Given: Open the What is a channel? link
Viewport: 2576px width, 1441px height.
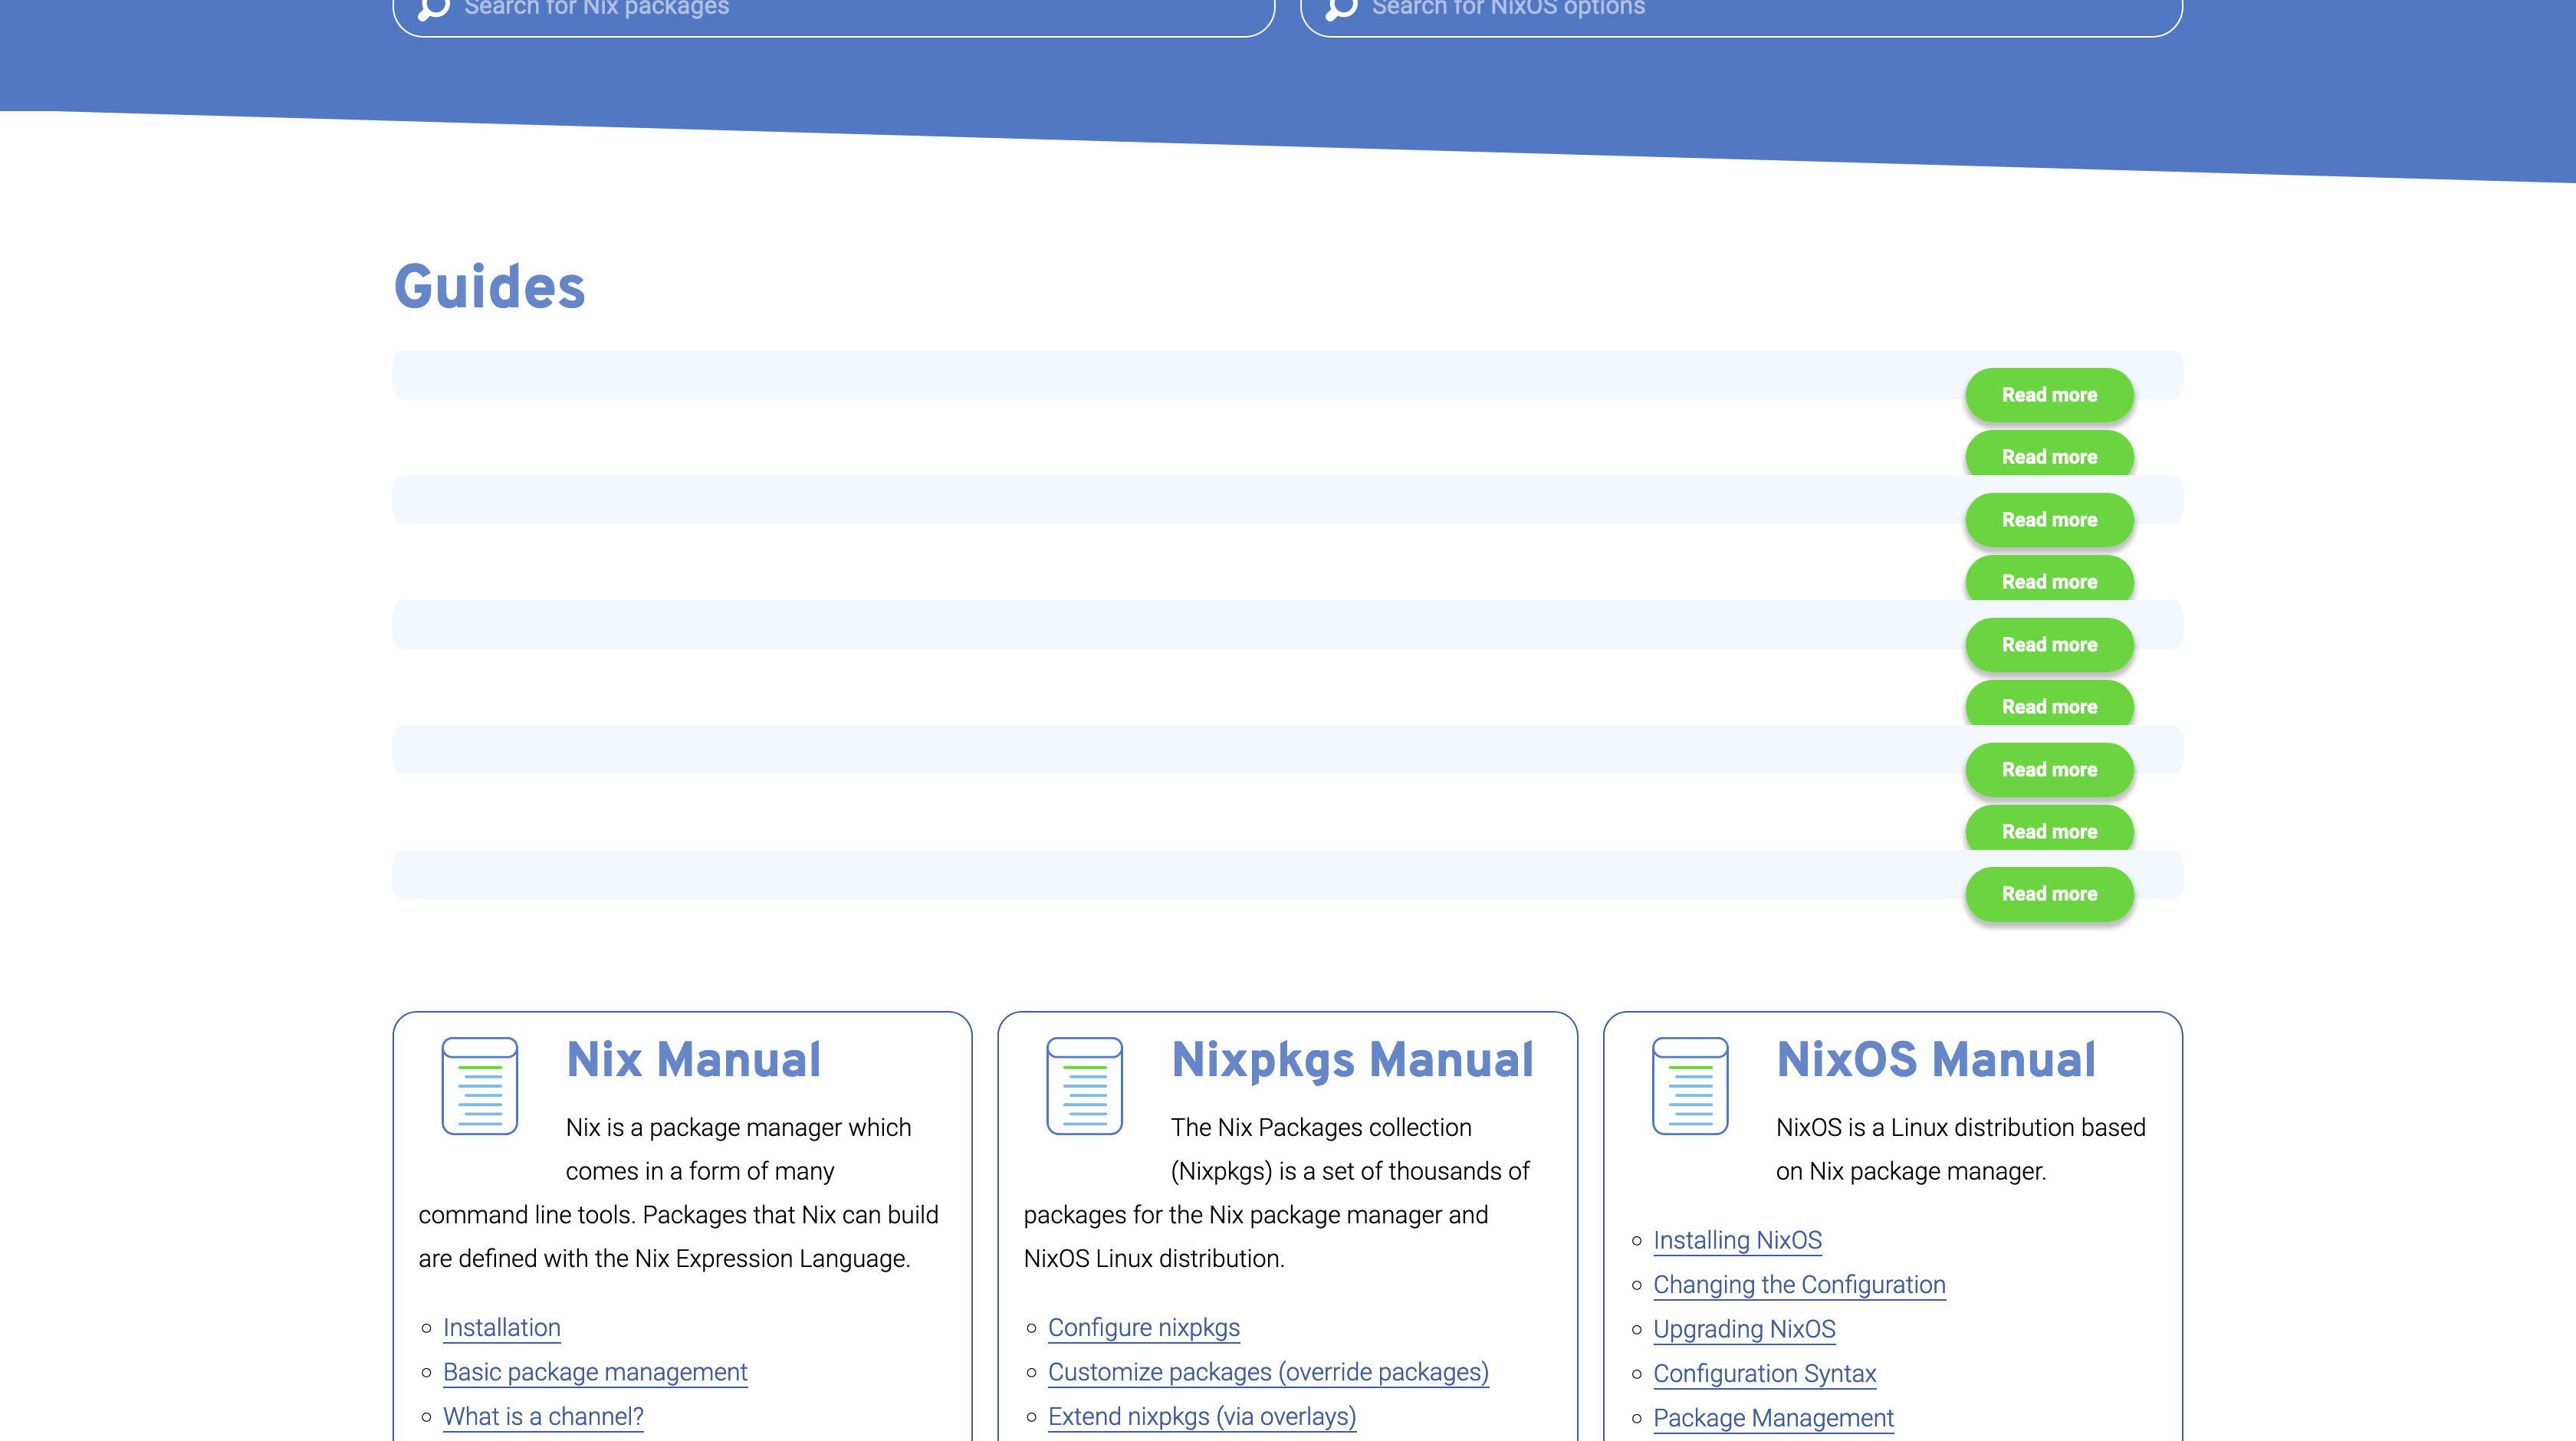Looking at the screenshot, I should [543, 1416].
